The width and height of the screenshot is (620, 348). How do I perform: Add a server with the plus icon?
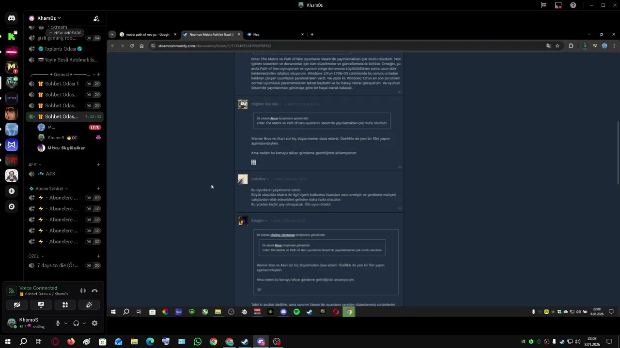12,191
